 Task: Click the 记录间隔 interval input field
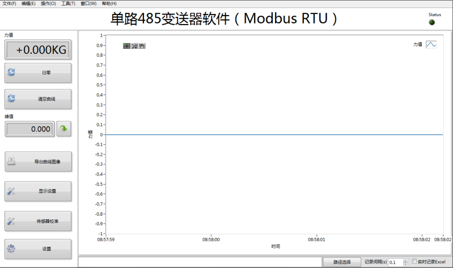click(x=395, y=262)
